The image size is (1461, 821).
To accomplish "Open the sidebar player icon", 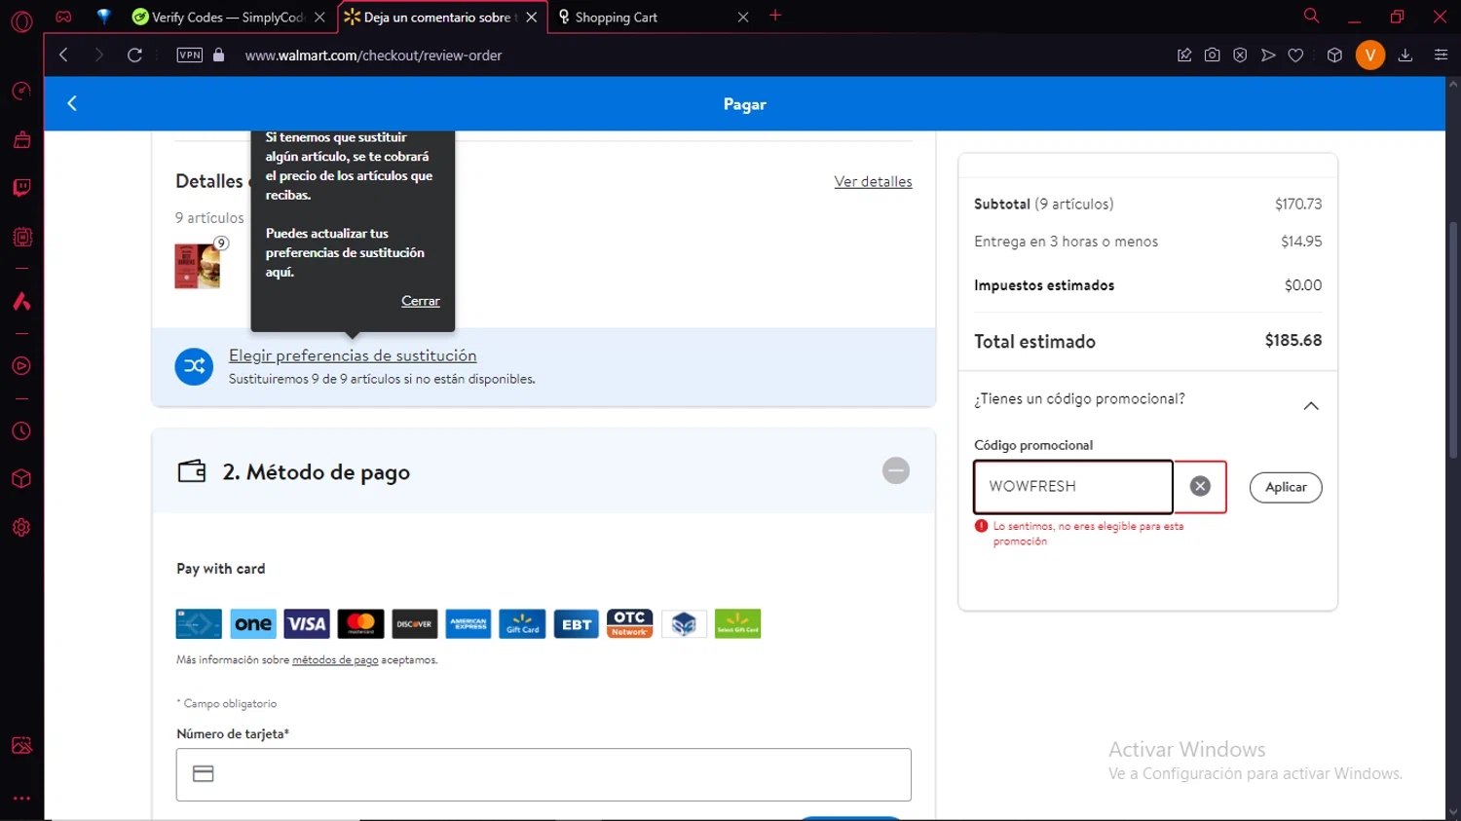I will click(21, 366).
